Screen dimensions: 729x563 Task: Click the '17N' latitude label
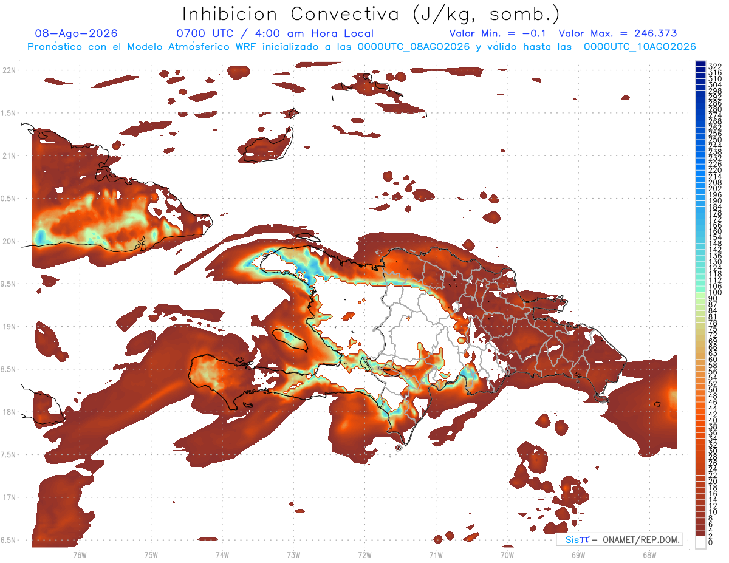coord(10,497)
